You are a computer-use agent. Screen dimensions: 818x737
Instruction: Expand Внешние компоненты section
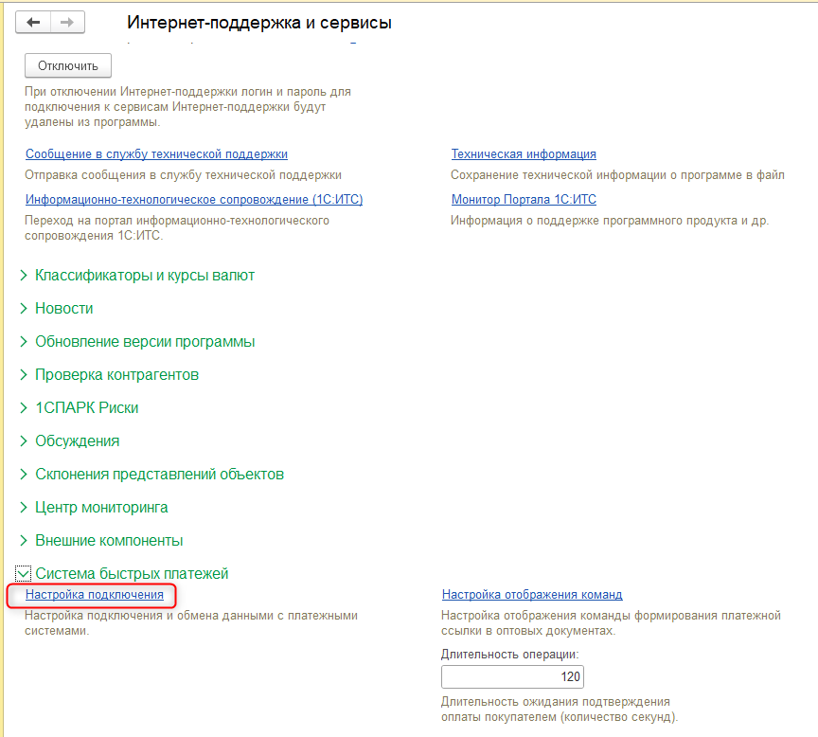(x=101, y=540)
